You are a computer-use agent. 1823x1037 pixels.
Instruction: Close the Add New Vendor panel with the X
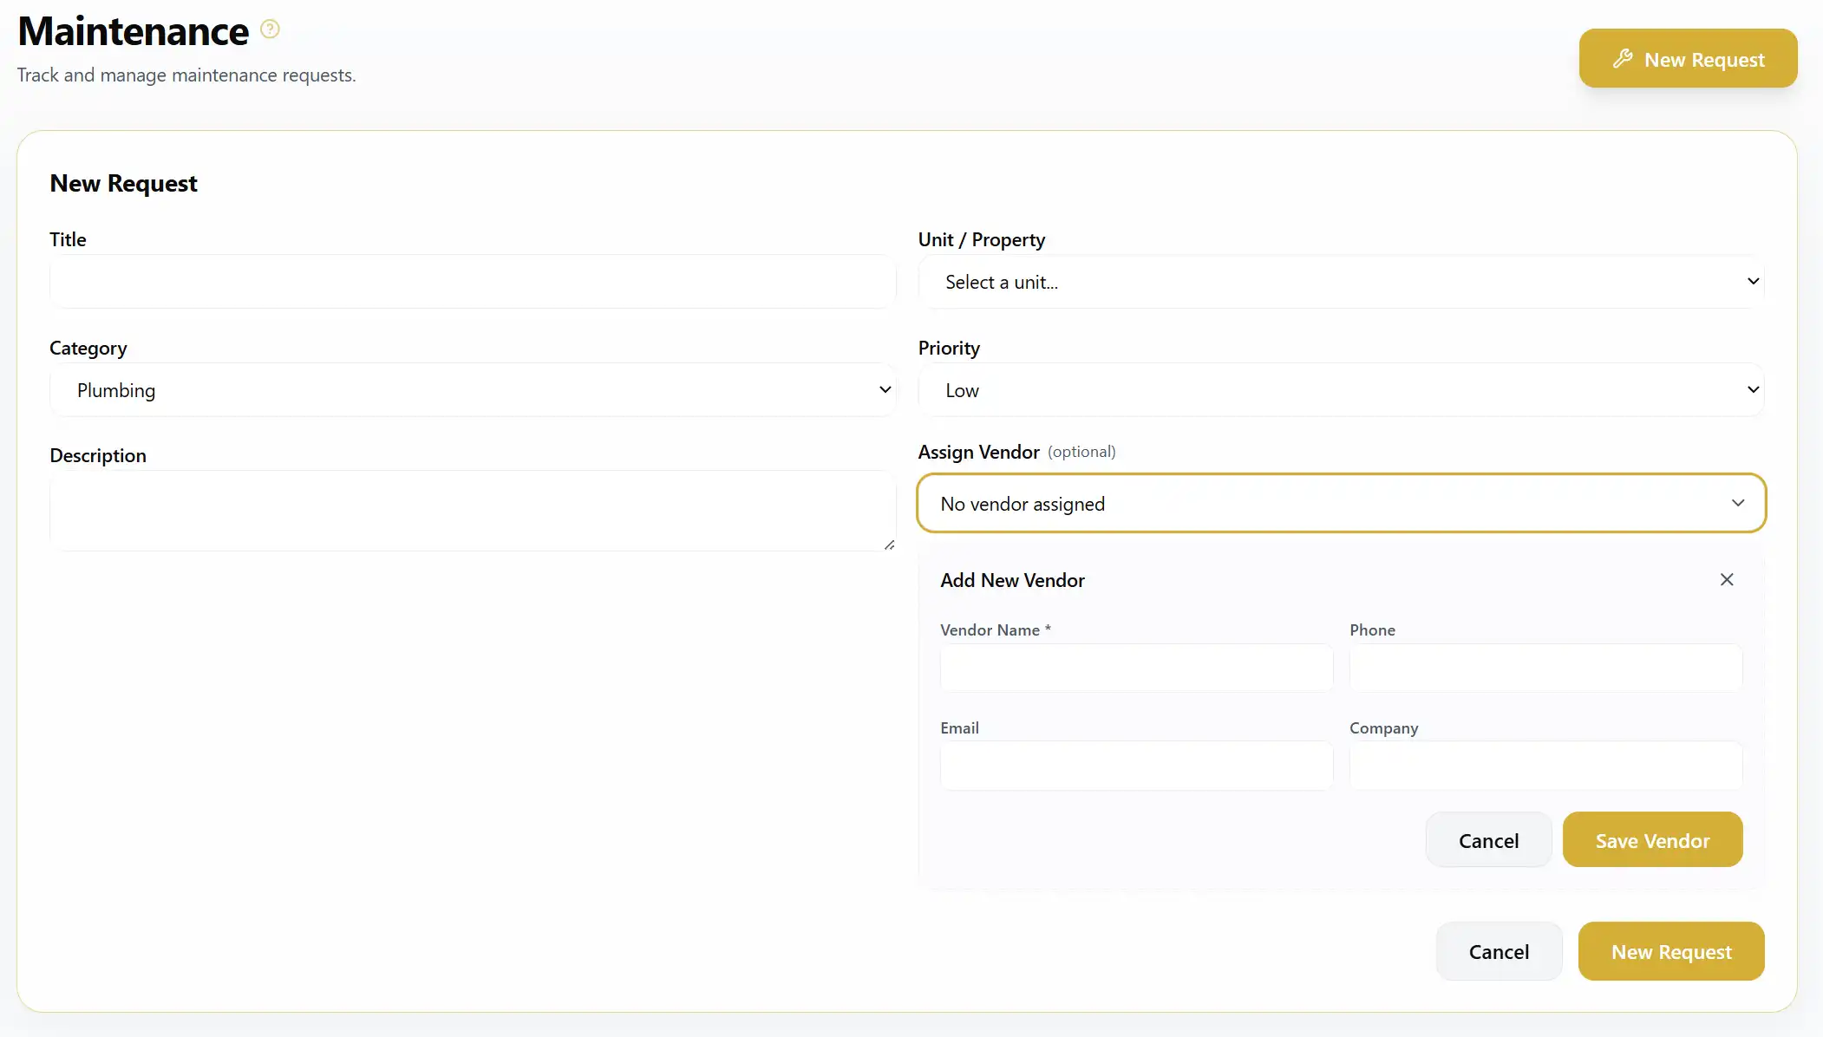[x=1726, y=579]
